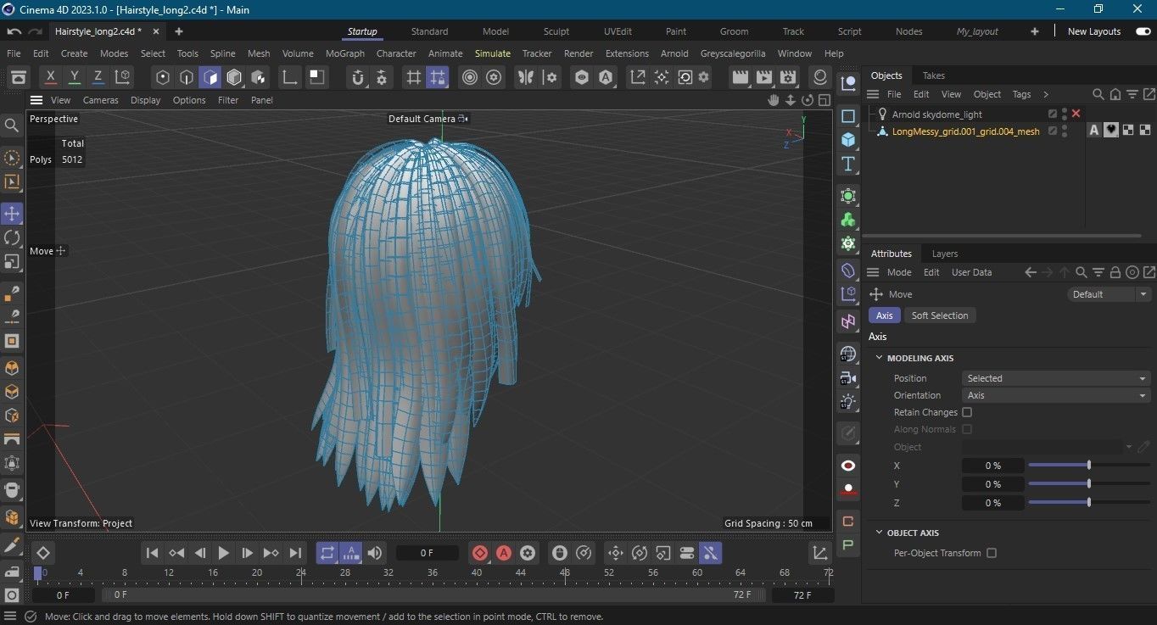Click the Record Active Objects keyframe button
The width and height of the screenshot is (1157, 625).
tap(480, 553)
